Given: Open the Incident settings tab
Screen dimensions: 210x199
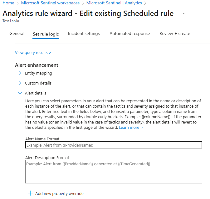Looking at the screenshot, I should [x=84, y=34].
